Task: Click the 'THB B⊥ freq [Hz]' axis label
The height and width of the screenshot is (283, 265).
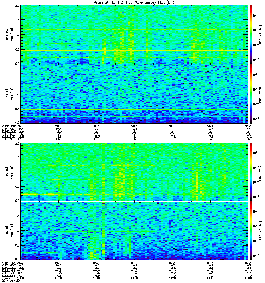Action: point(9,35)
